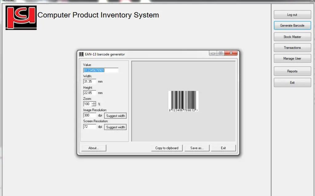Open Manage User

click(292, 58)
